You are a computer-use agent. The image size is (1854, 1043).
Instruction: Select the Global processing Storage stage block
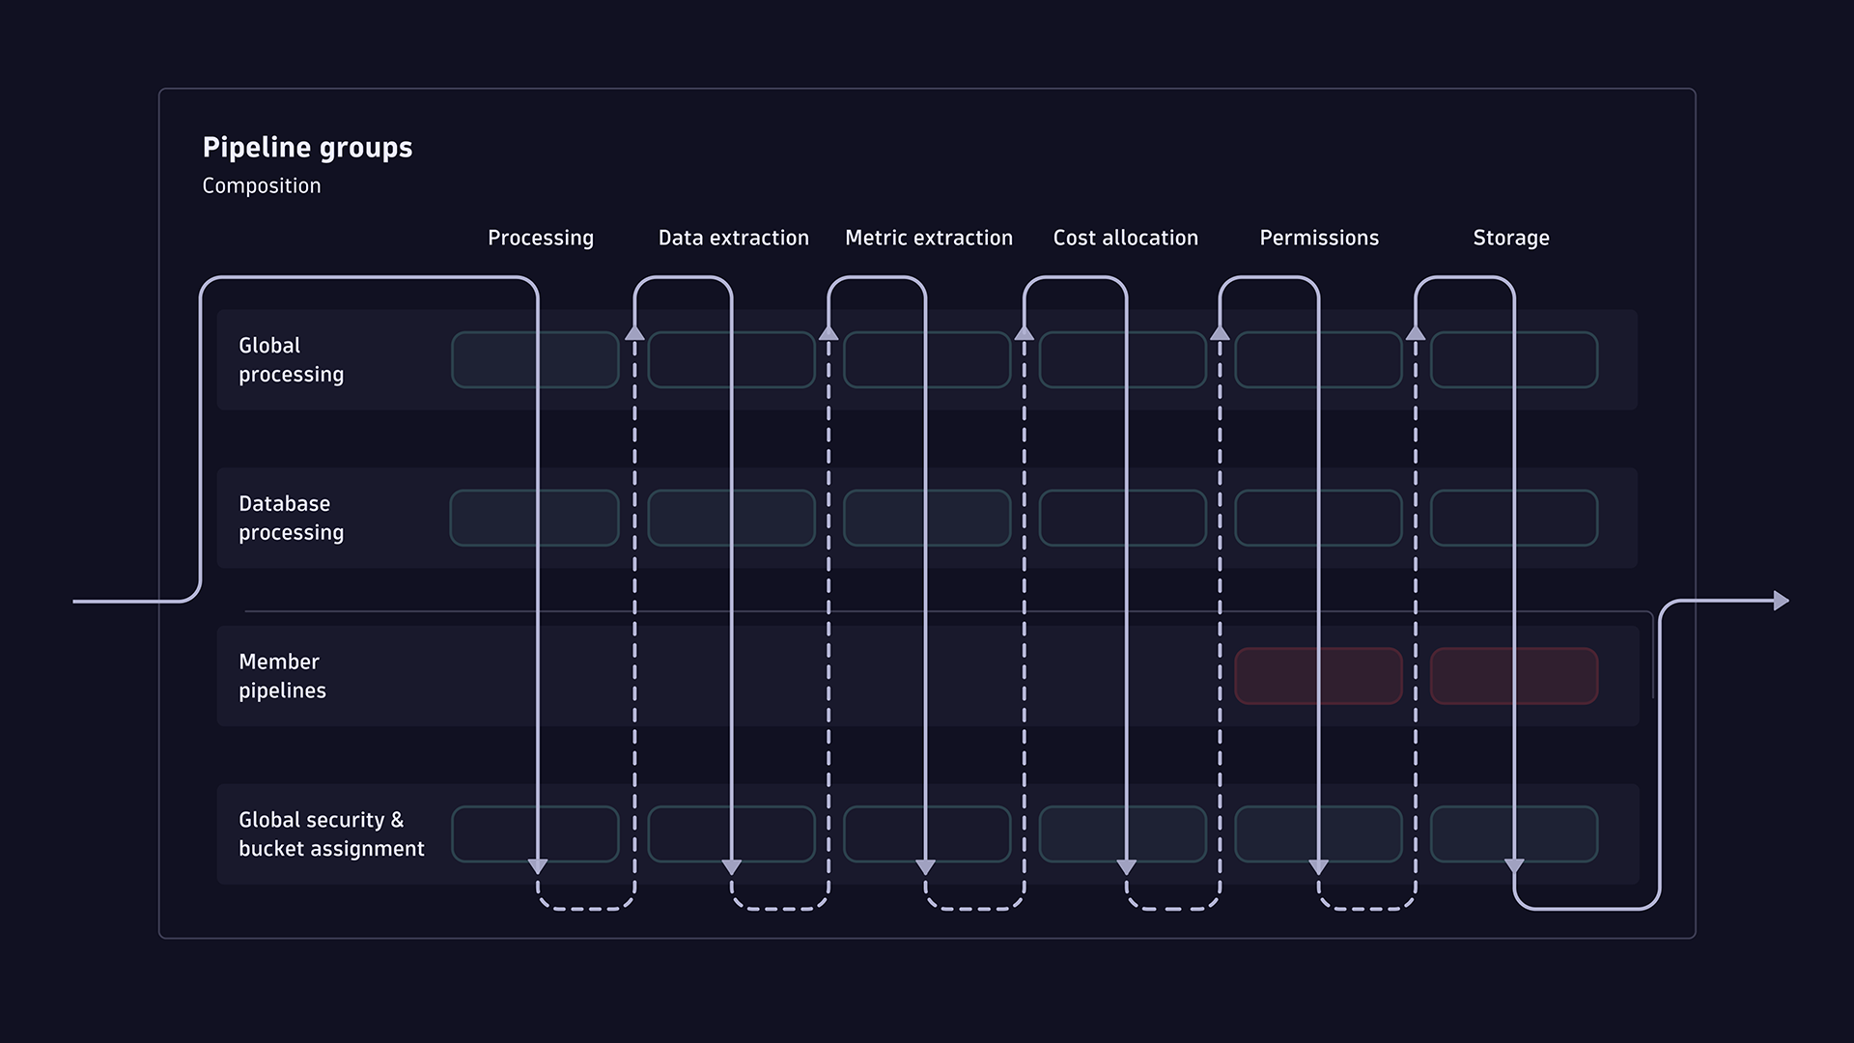1512,358
